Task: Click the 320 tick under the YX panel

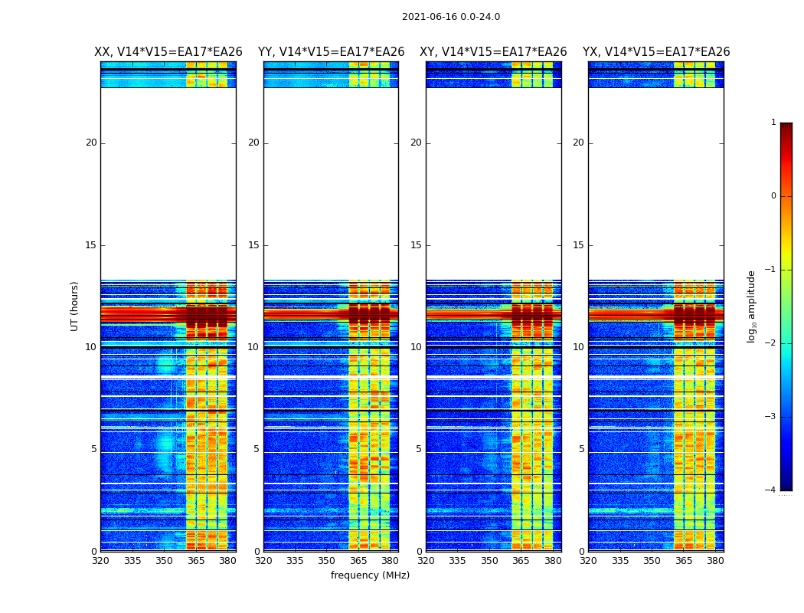Action: tap(588, 561)
